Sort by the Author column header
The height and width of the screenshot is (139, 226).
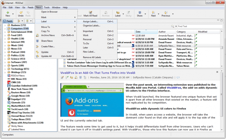coord(166,32)
